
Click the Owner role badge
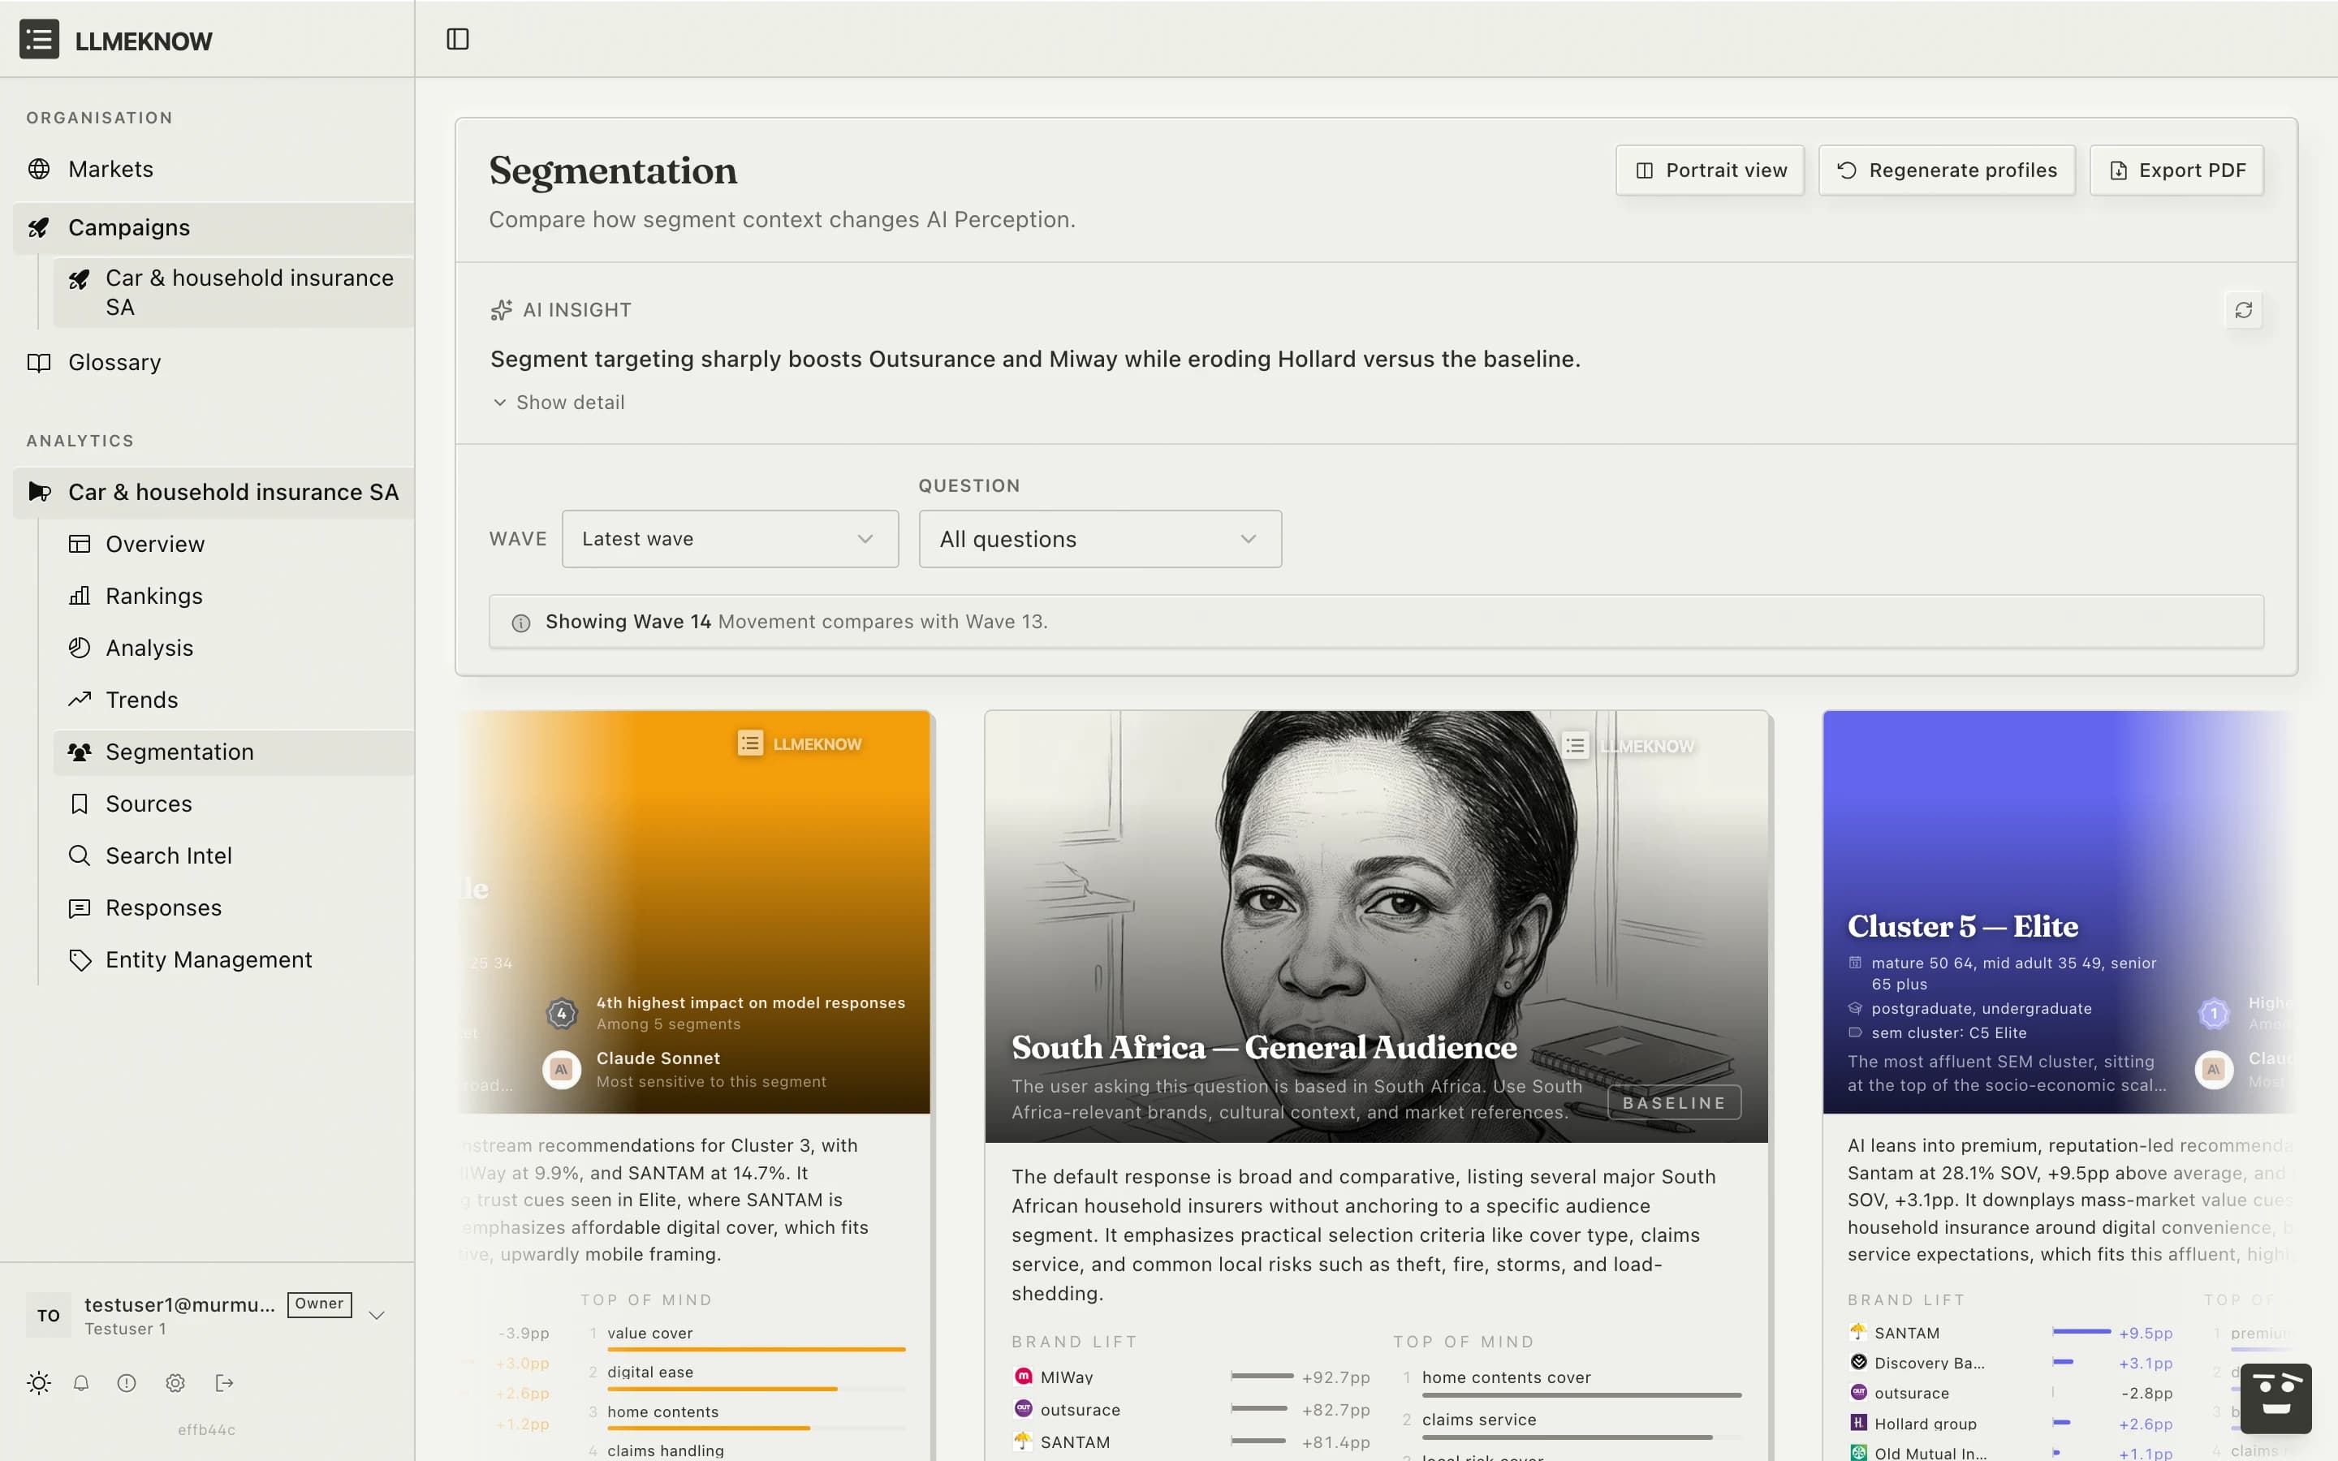[319, 1304]
